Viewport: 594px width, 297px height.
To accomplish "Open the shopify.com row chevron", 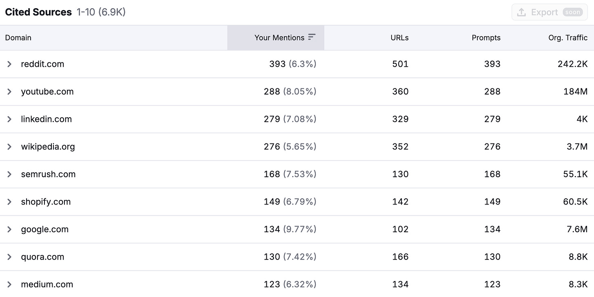I will click(x=9, y=202).
